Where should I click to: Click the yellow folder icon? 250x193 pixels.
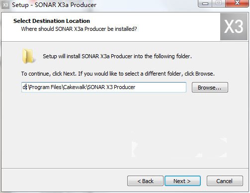coord(28,56)
